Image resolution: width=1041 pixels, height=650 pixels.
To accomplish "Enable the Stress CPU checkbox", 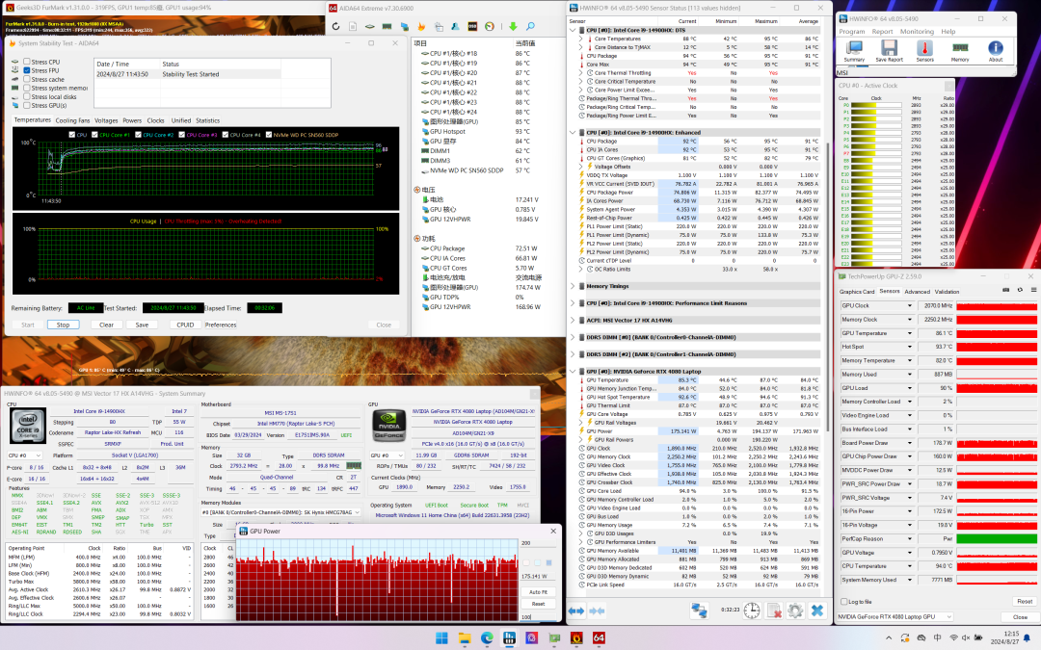I will 27,62.
